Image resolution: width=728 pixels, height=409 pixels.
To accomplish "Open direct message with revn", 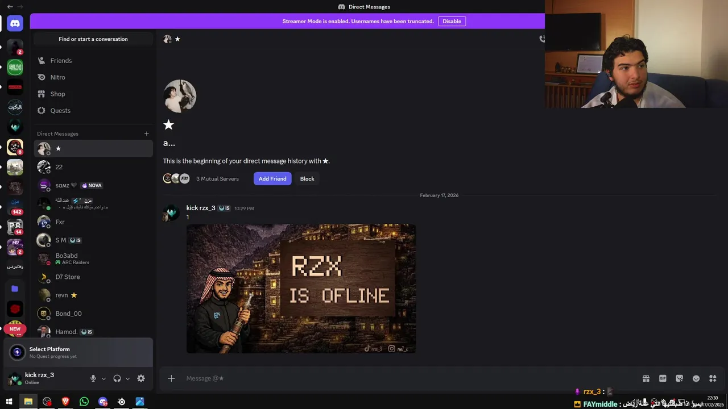I will pyautogui.click(x=93, y=295).
